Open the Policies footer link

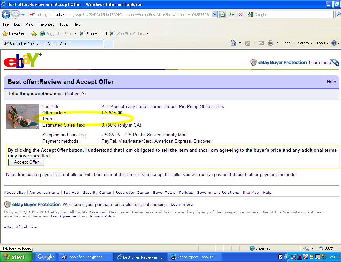coord(186,193)
